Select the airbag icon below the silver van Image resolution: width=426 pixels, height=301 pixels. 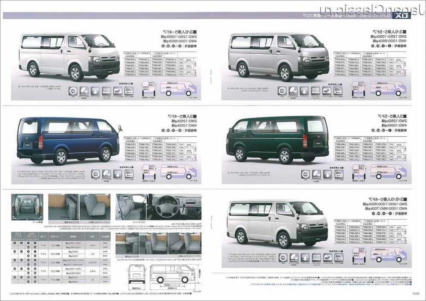[x=293, y=91]
